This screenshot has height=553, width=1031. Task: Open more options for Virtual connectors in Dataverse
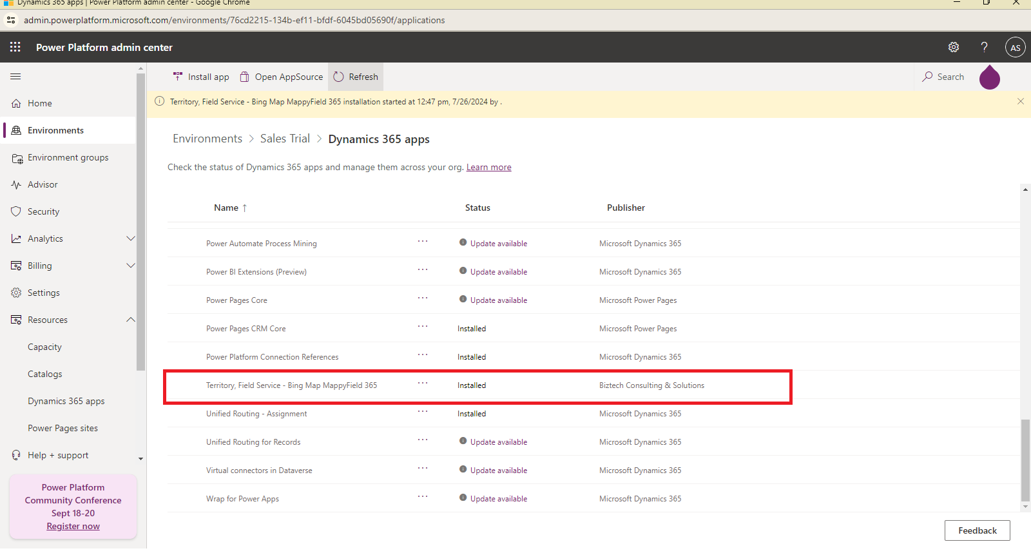click(423, 468)
